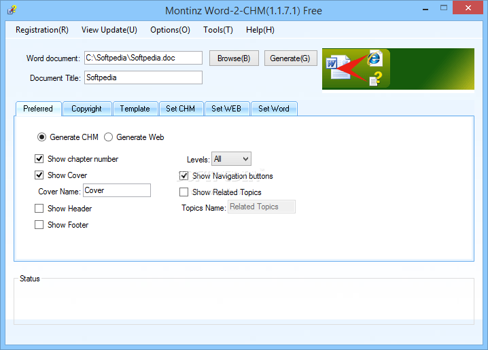Switch to the Set Word tab
Viewport: 488px width, 350px height.
[274, 109]
